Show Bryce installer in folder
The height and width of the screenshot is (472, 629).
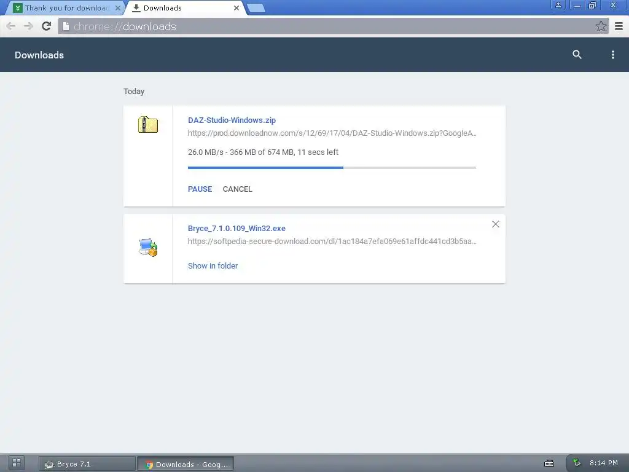tap(213, 265)
